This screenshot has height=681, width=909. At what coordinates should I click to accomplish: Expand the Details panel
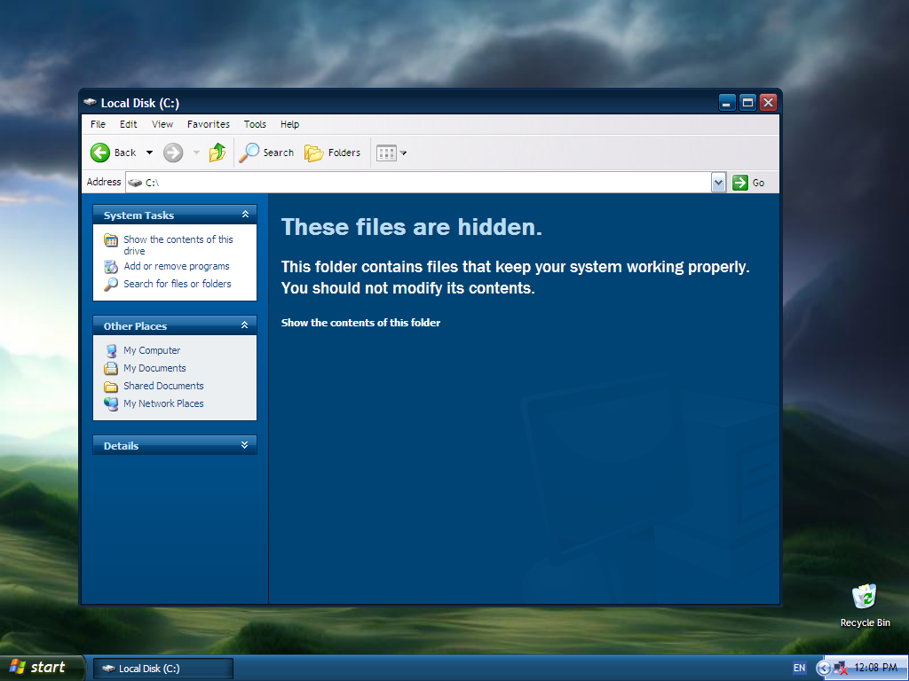[x=245, y=445]
